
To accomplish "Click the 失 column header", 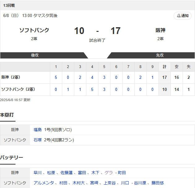I will point(189,67).
